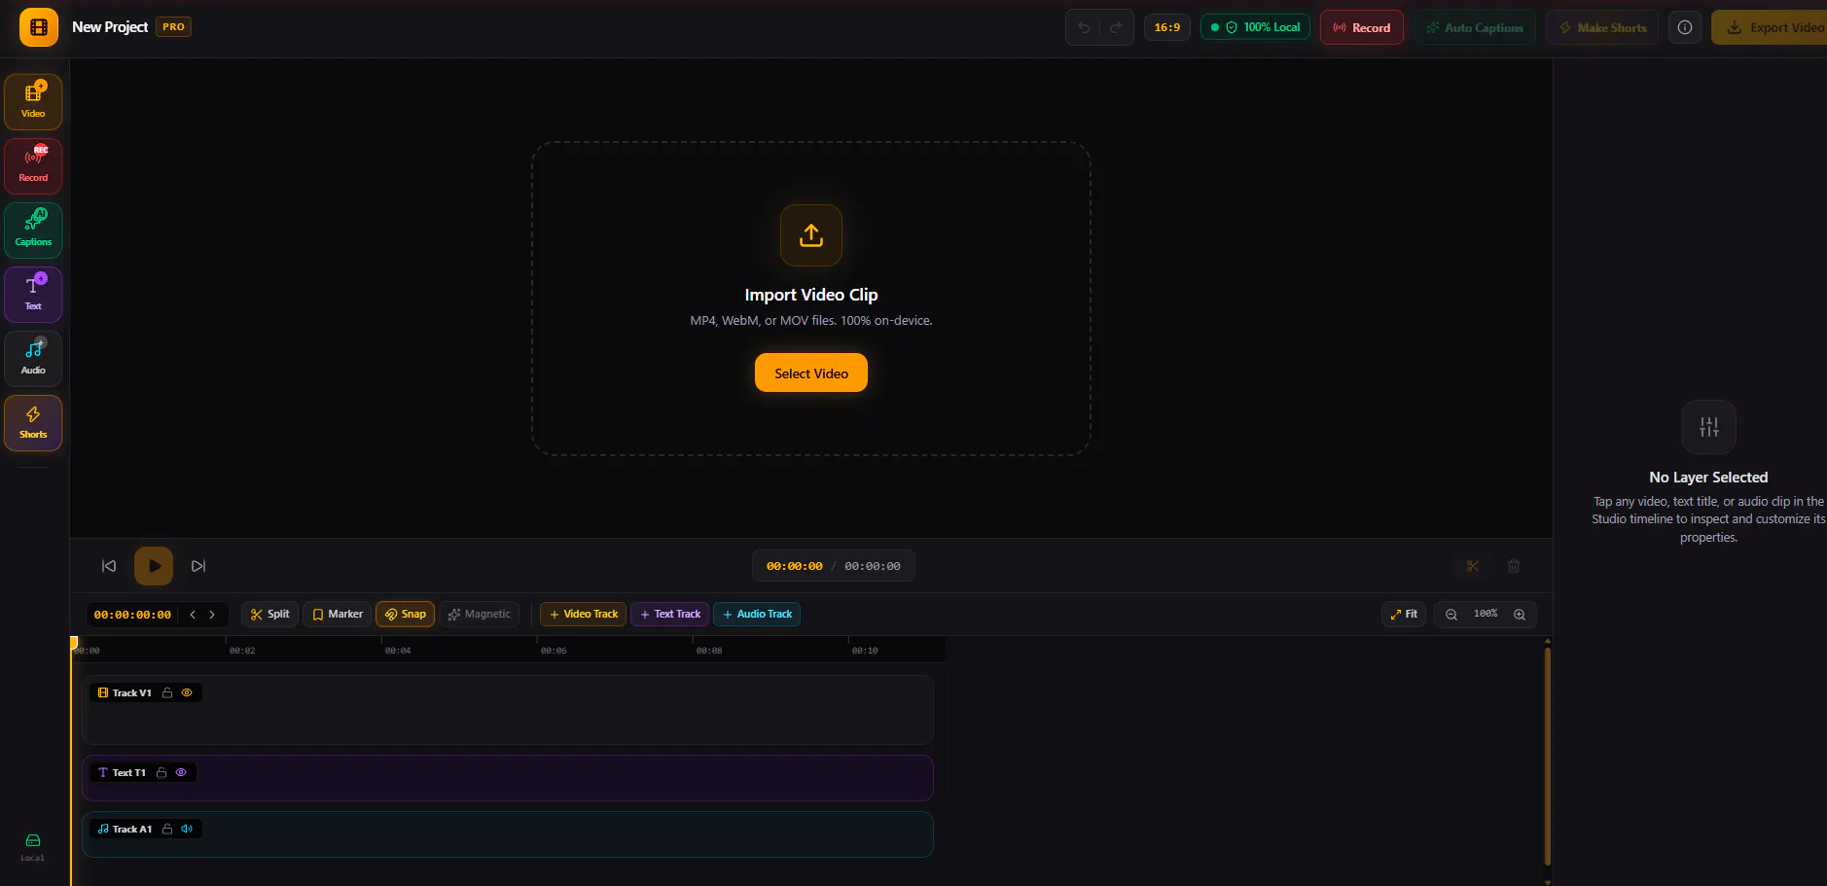The width and height of the screenshot is (1827, 886).
Task: Click the redo arrow in header
Action: click(1116, 27)
